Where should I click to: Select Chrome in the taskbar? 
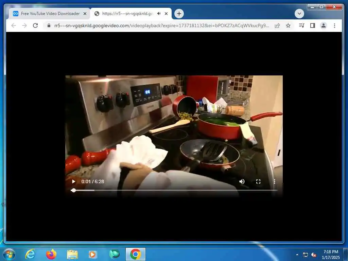[x=136, y=254]
